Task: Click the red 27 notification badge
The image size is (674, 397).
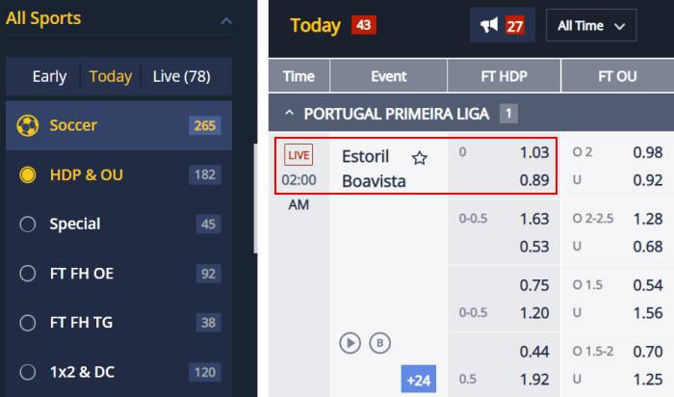Action: (x=514, y=26)
